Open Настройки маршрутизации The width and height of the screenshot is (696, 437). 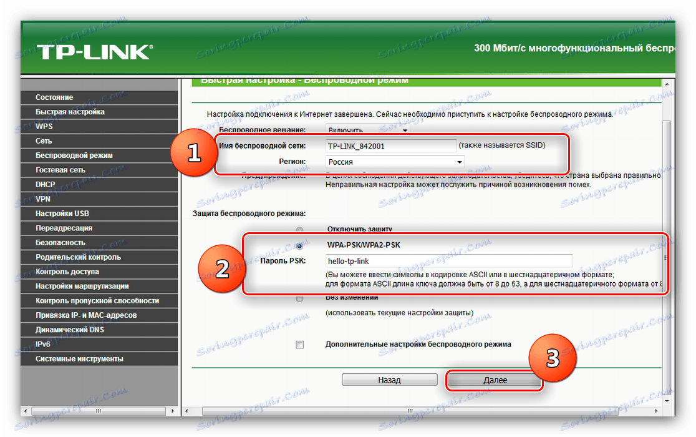click(99, 287)
